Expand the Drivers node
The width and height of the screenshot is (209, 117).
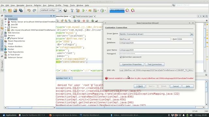(x=6, y=27)
